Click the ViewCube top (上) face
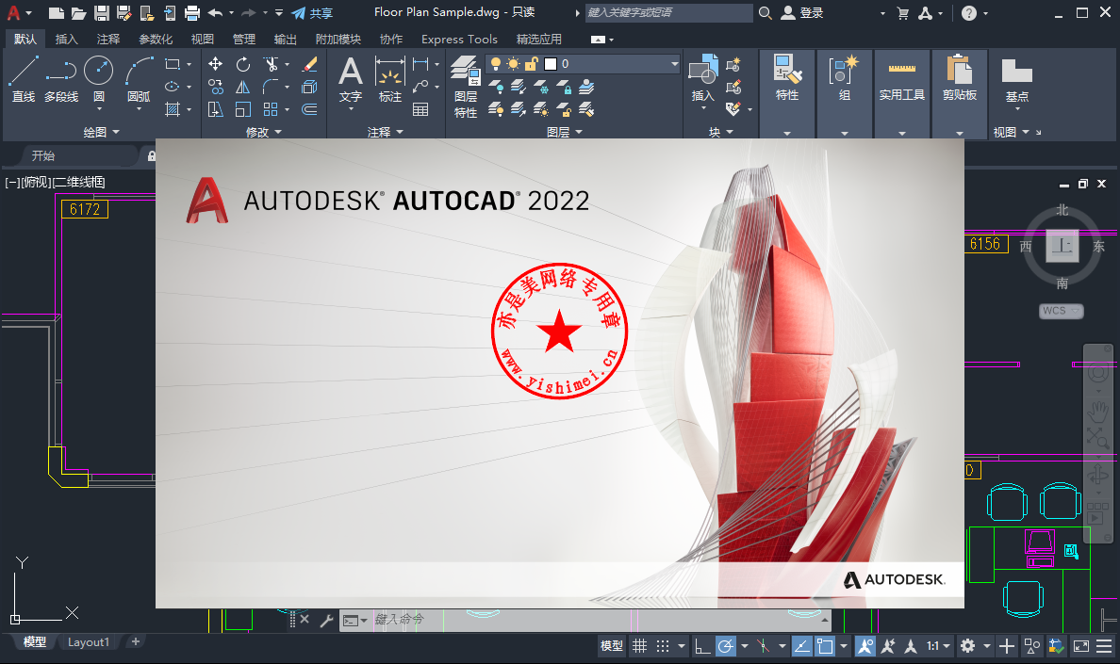 [1062, 246]
